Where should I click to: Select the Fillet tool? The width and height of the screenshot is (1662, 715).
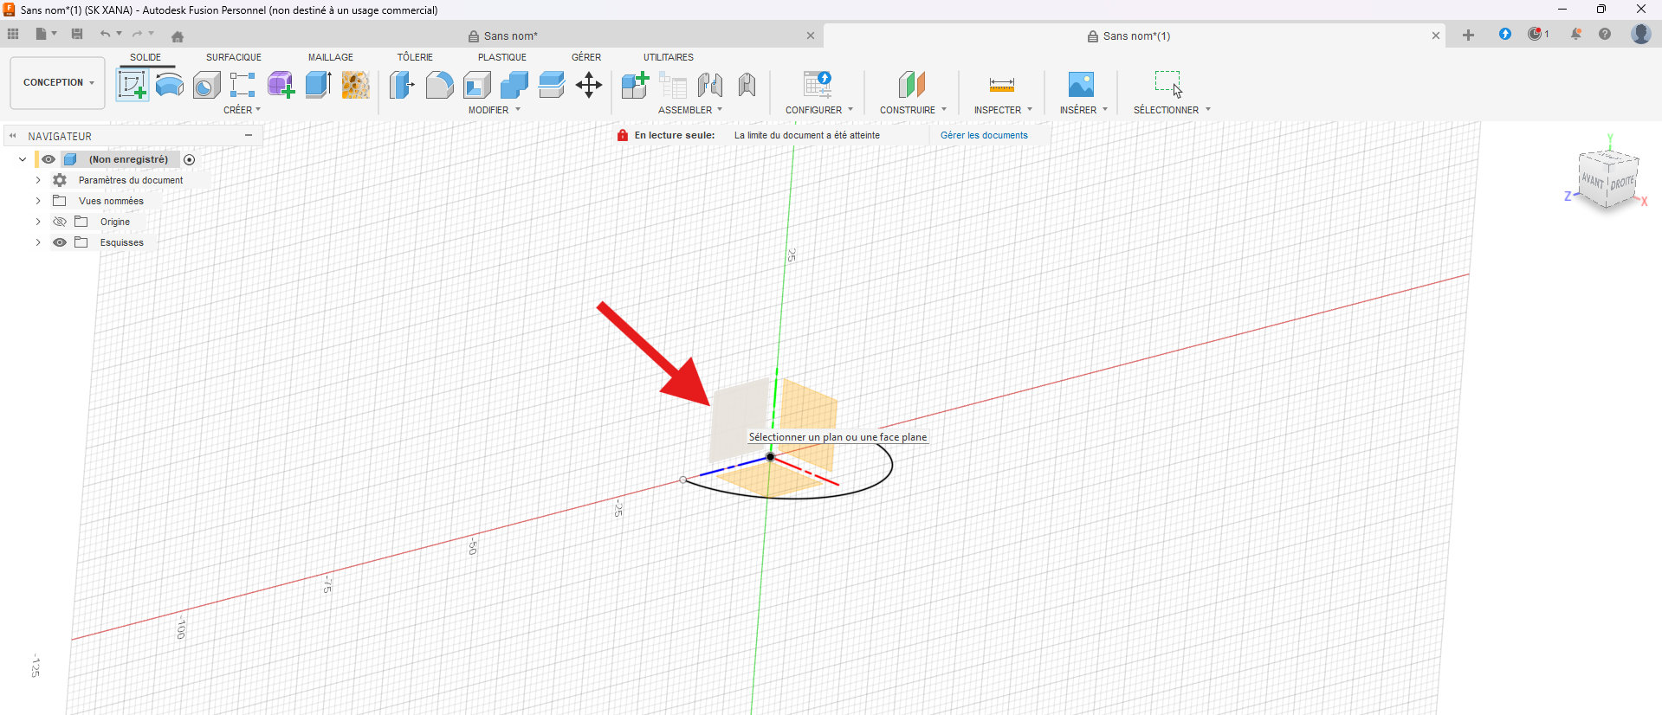[439, 85]
